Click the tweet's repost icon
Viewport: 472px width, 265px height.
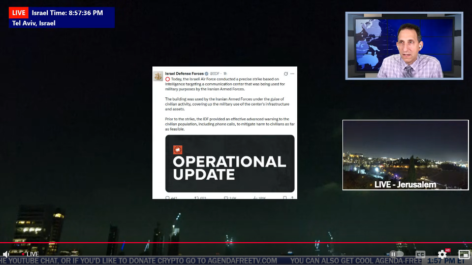tap(196, 197)
